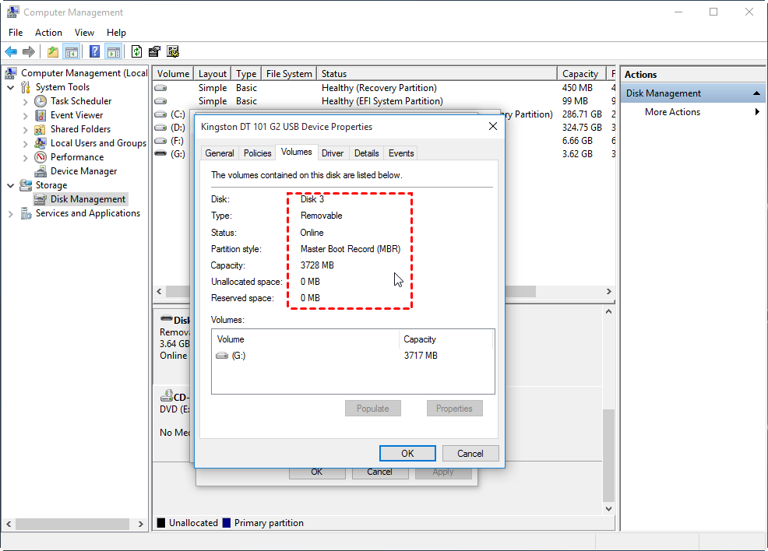Select the Performance icon in tree
768x551 pixels.
coord(41,157)
